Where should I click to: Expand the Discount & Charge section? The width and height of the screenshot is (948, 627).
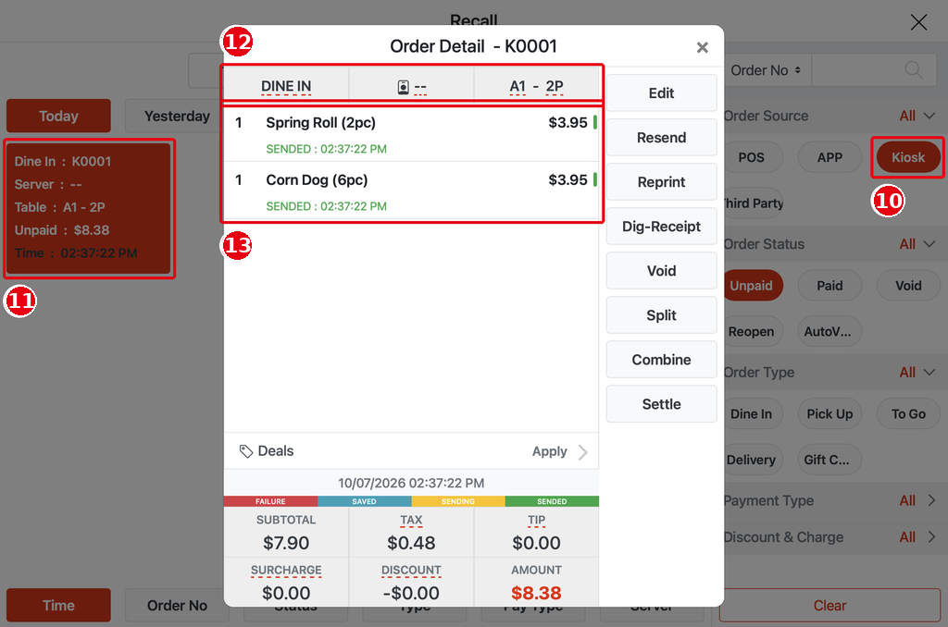(x=931, y=537)
